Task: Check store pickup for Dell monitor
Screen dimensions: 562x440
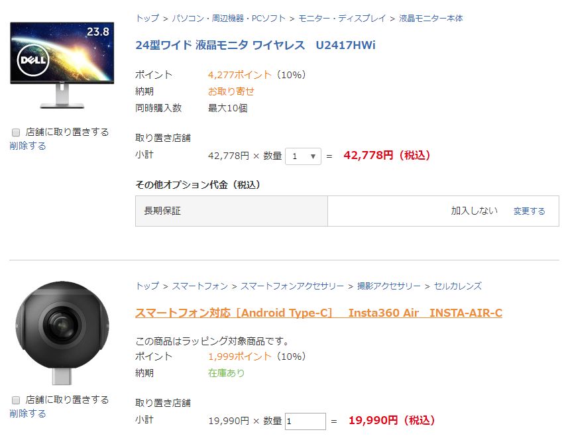Action: tap(16, 133)
